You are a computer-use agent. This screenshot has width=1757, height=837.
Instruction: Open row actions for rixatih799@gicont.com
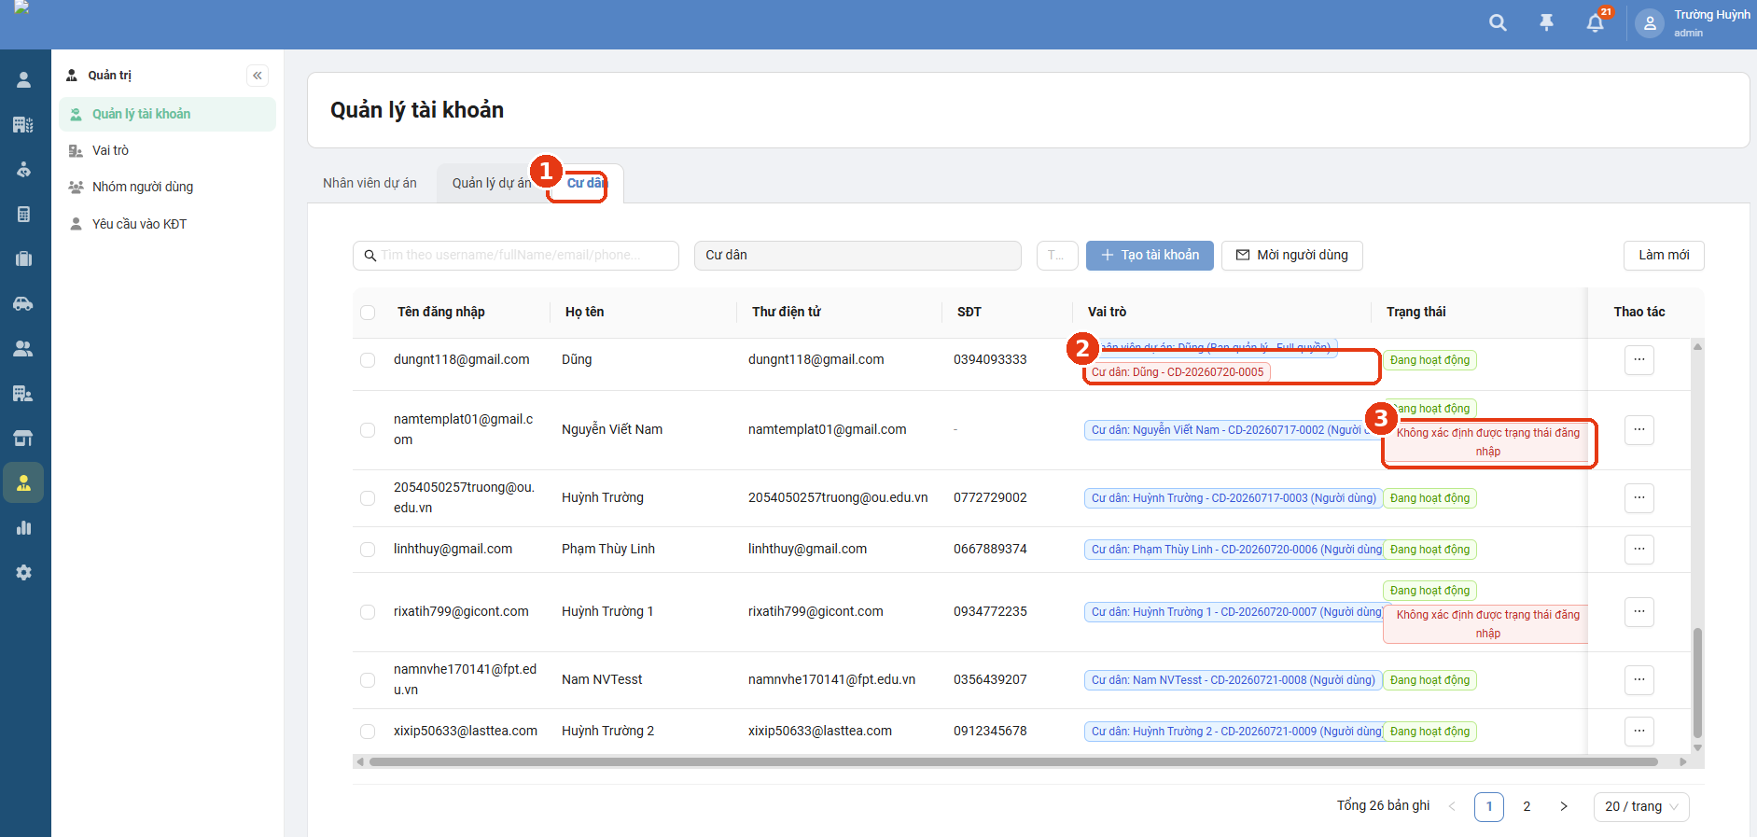[x=1639, y=612]
